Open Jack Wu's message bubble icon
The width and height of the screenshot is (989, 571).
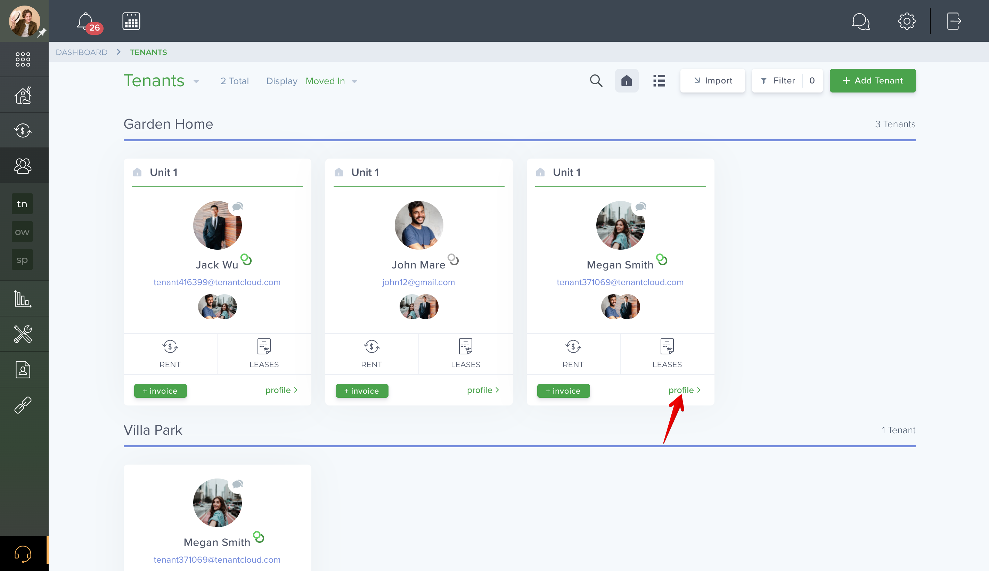point(237,207)
